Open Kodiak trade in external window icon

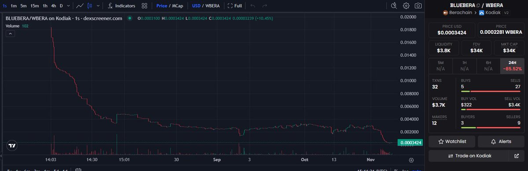click(517, 156)
